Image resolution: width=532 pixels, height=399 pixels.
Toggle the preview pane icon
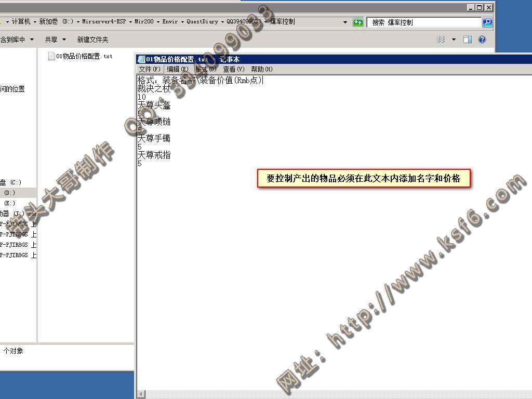(468, 39)
